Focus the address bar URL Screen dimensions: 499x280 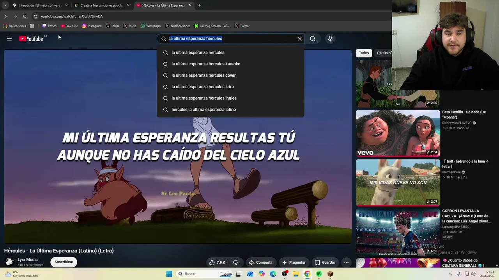72,16
